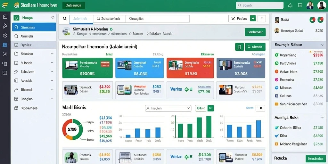Click the green Betraenda header button

click(74, 5)
